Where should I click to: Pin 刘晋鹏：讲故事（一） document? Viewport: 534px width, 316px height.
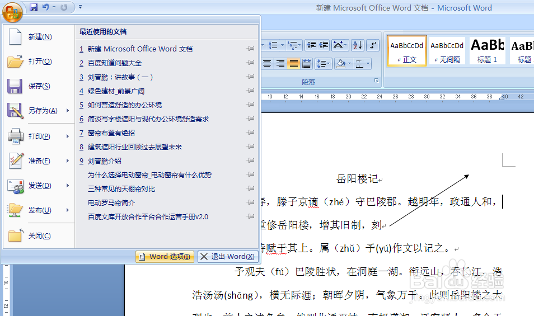[x=250, y=77]
